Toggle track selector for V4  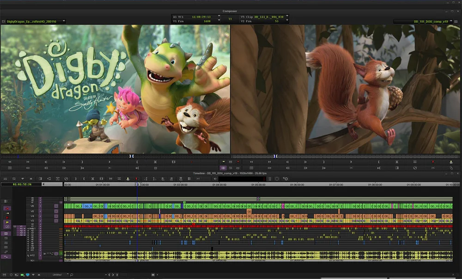click(x=32, y=216)
